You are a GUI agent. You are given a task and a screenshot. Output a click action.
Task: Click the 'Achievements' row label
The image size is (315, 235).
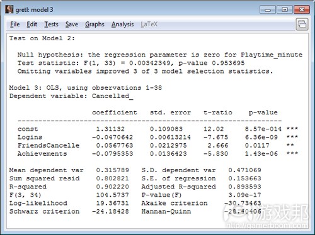tap(42, 153)
